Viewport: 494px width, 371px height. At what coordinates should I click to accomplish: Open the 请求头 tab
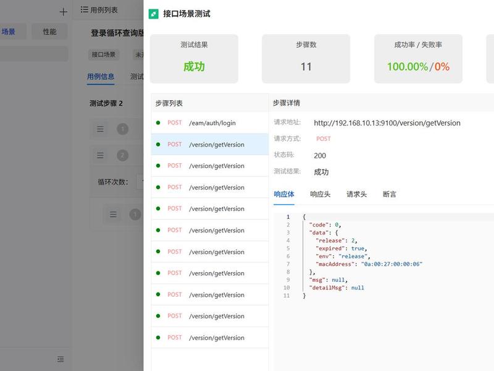(x=357, y=194)
